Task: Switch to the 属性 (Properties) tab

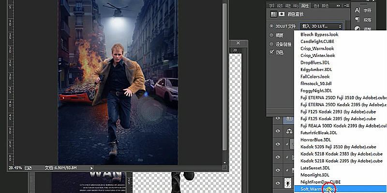Action: tap(305, 6)
